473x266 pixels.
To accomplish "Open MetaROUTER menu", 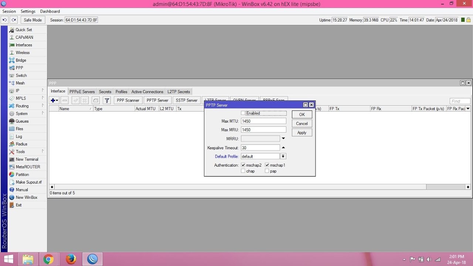I will tap(27, 167).
